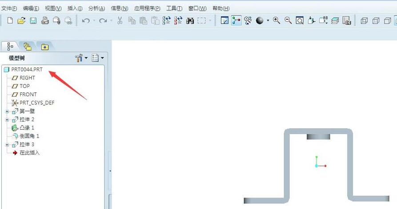The height and width of the screenshot is (209, 397).
Task: Click the navigator panel collapse handle
Action: tap(110, 171)
